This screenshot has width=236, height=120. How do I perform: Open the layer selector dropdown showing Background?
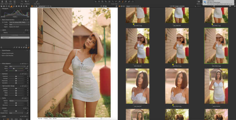point(44,6)
